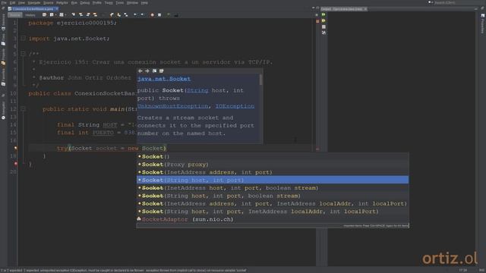This screenshot has width=486, height=273.
Task: Follow the IOException link in Javadoc
Action: [235, 106]
